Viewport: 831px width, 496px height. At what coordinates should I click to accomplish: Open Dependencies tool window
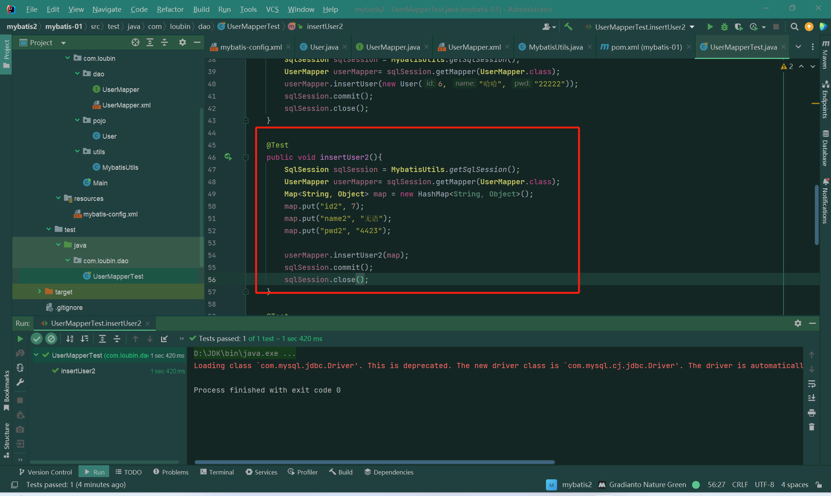(x=389, y=472)
